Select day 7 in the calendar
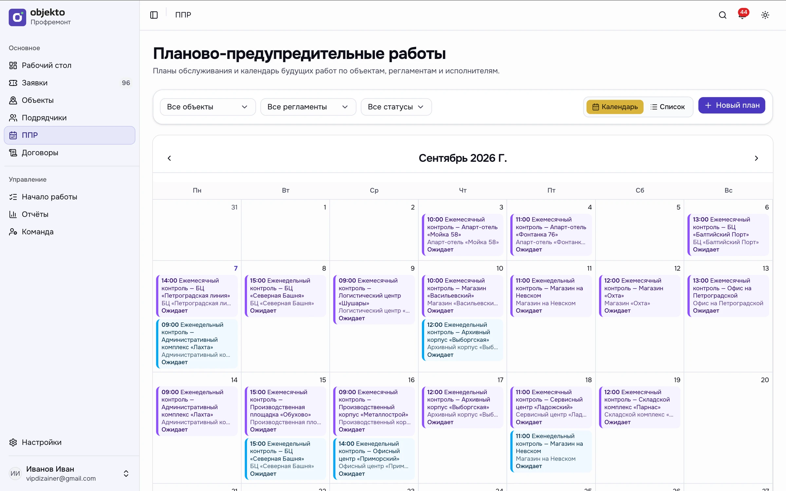786x491 pixels. 236,268
